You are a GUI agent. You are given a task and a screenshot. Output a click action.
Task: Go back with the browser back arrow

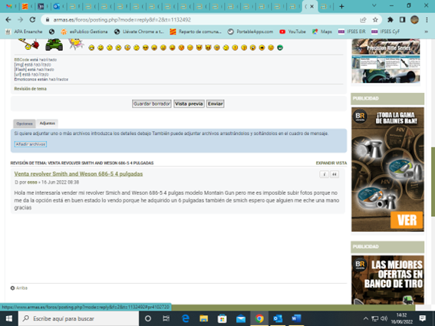point(8,20)
